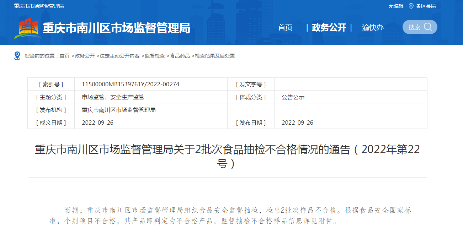Go to 监督检查 in the breadcrumb

(x=155, y=56)
